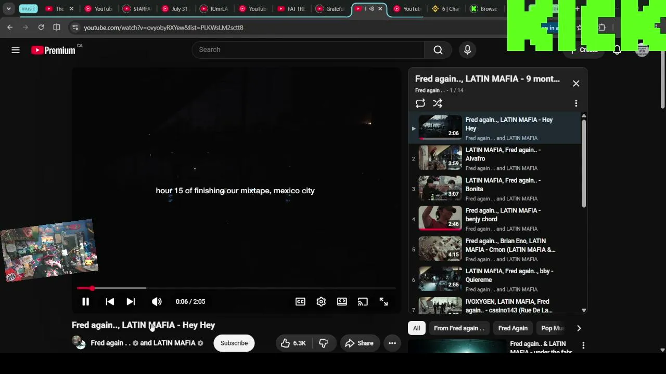
Task: Open 'casino143' playlist item
Action: pos(494,306)
